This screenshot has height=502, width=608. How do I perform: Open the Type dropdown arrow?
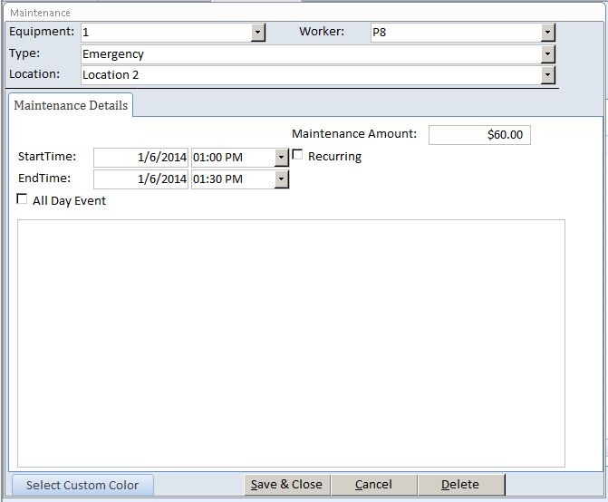(547, 54)
